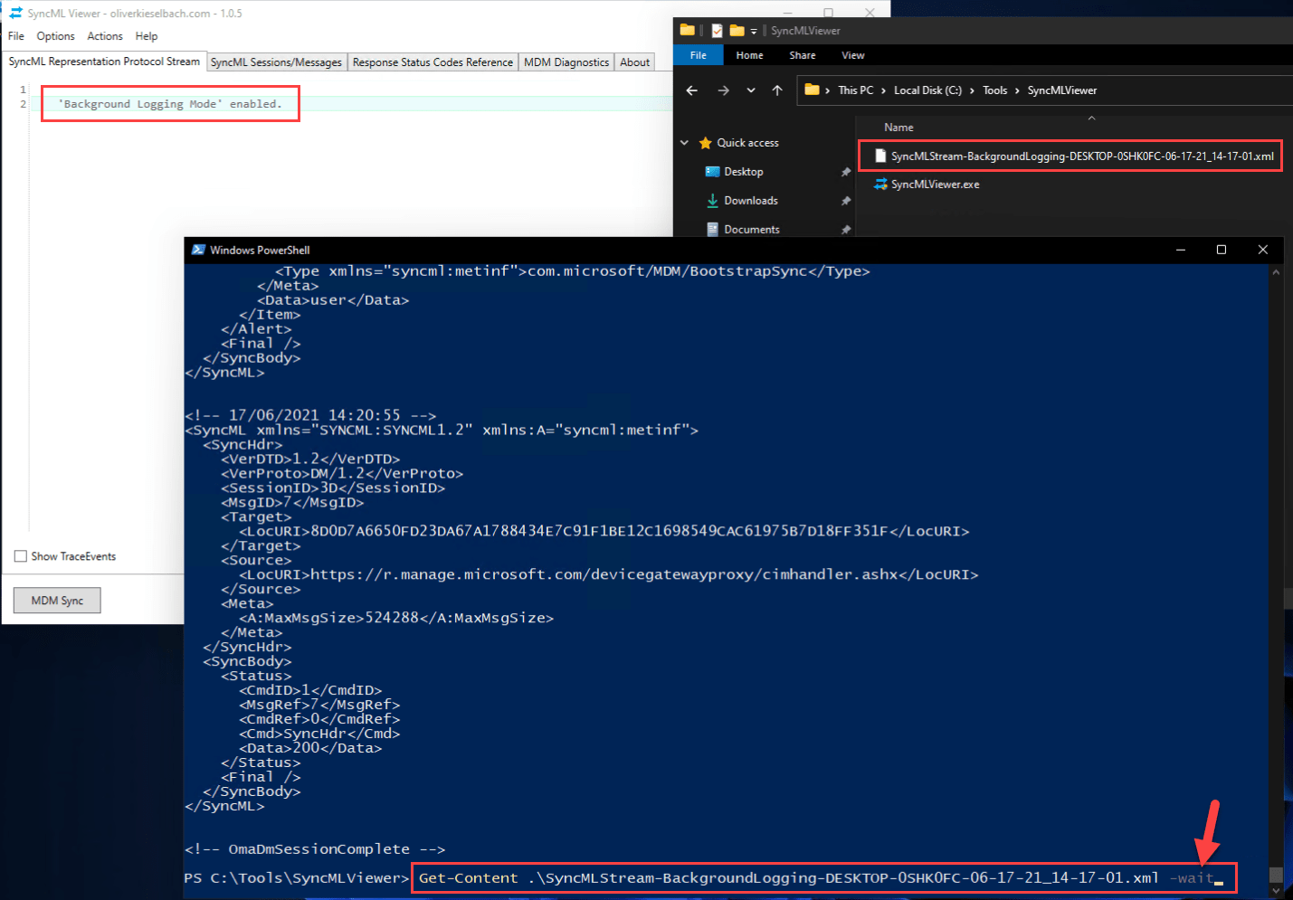Click the New folder quick access icon
The image size is (1293, 900).
[x=737, y=31]
